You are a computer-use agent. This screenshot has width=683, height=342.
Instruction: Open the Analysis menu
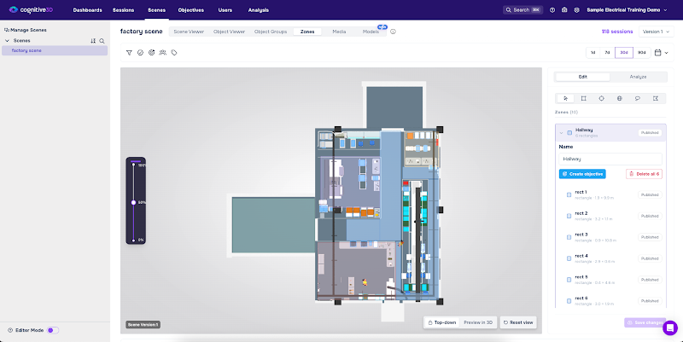[x=259, y=10]
